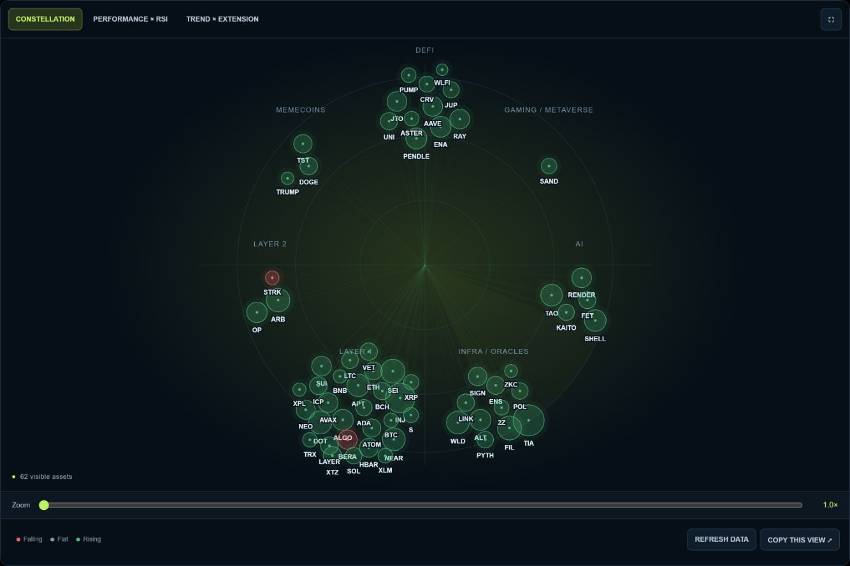Select the SAND bubble in Gaming / Metaverse
The image size is (850, 566).
549,166
